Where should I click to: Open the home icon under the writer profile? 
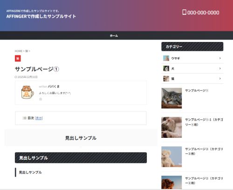41,99
